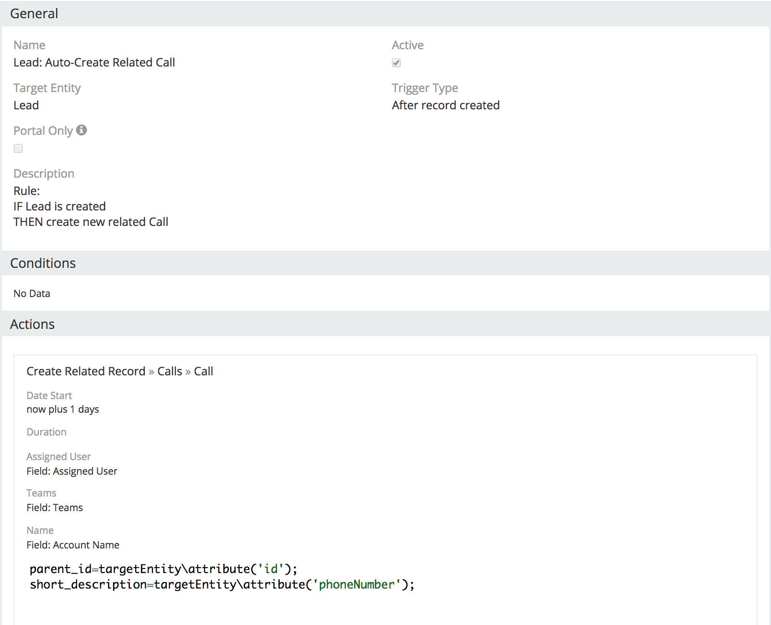Click the Target Entity value 'Lead'
Viewport: 771px width, 625px height.
[x=26, y=105]
